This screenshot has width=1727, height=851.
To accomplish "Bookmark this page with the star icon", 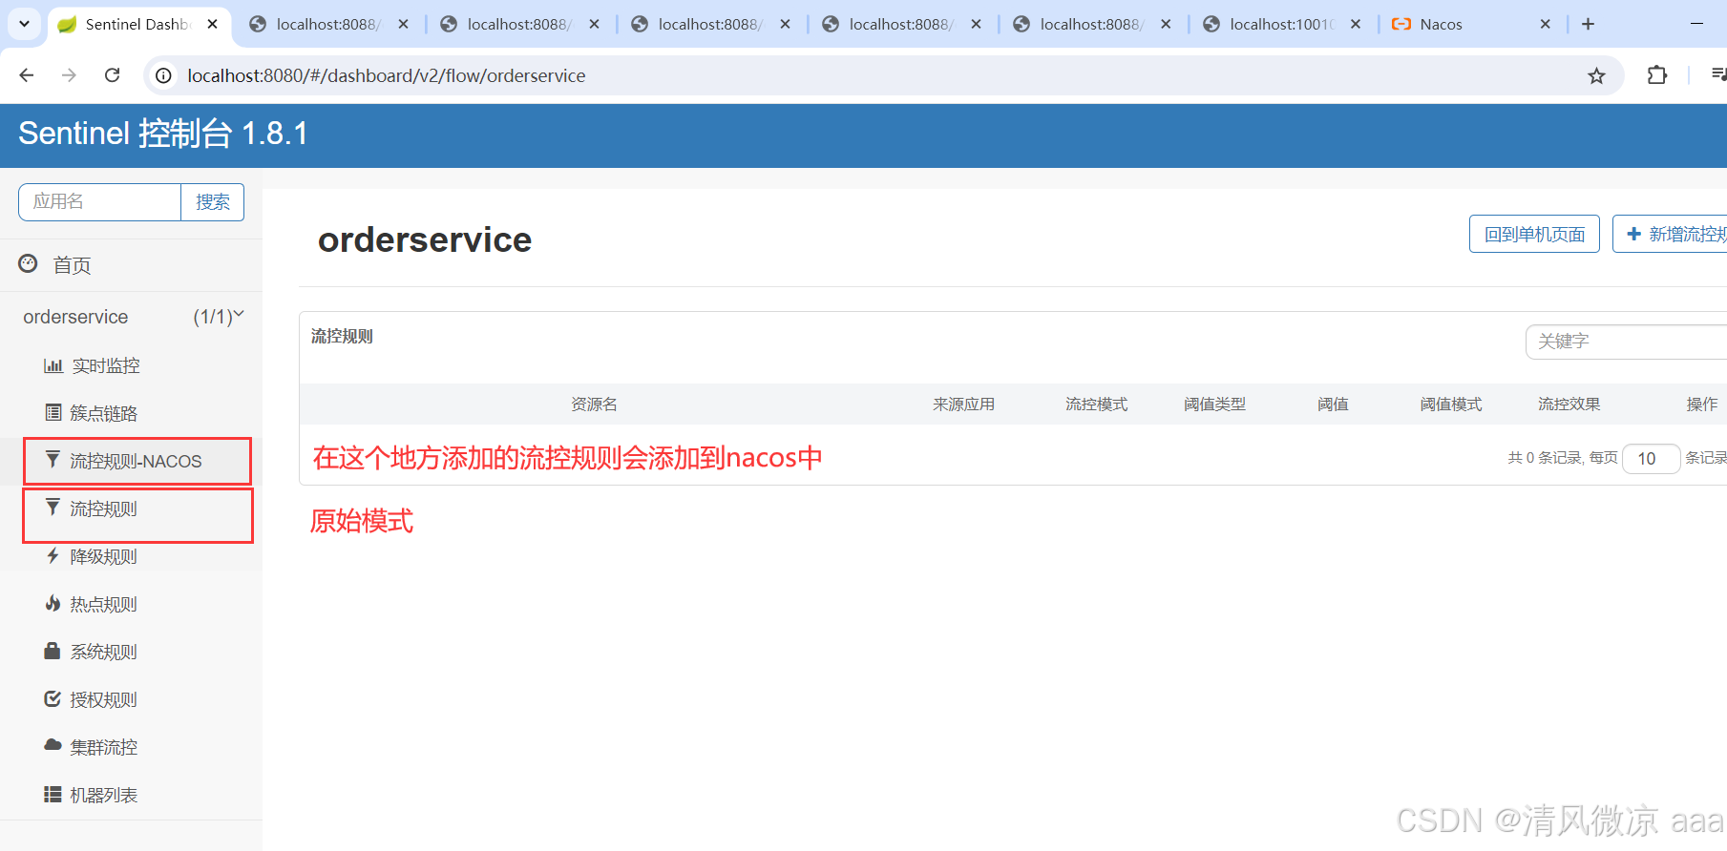I will pos(1596,76).
